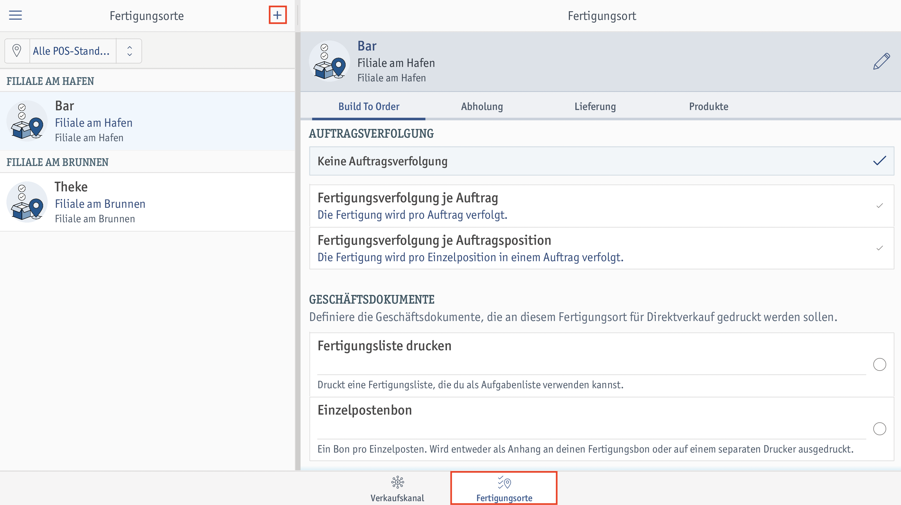Click the Theke Filiale am Brunnen list item

(x=148, y=202)
